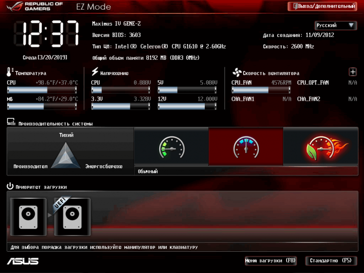Click the date Среда [3/20/2019]

pyautogui.click(x=45, y=57)
